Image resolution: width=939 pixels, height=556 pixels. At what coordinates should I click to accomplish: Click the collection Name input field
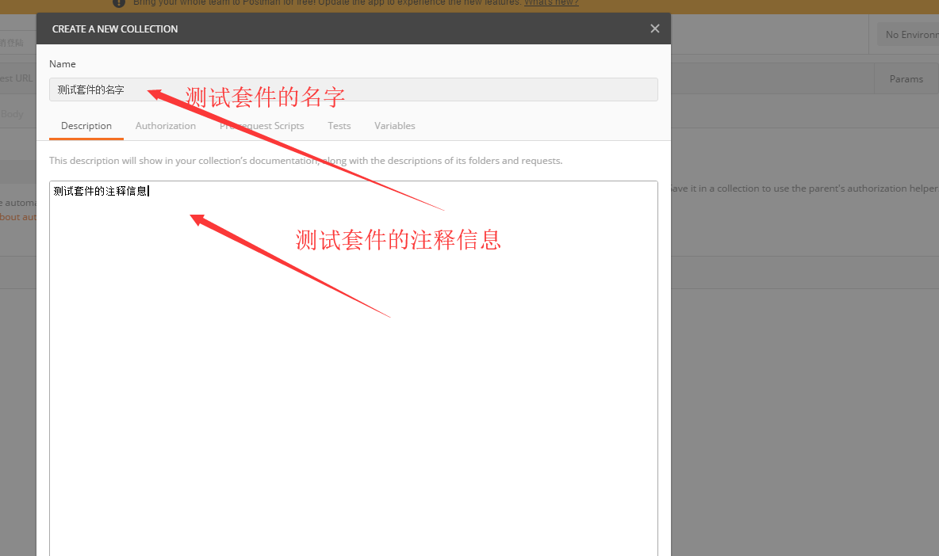tap(354, 89)
